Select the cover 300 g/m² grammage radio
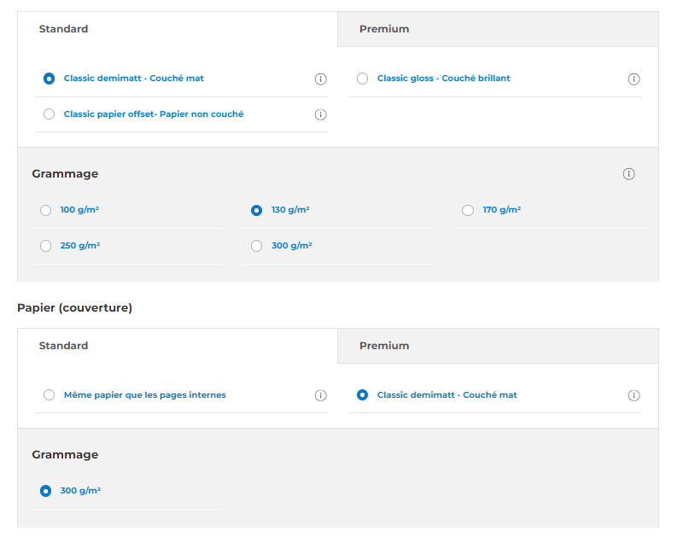 click(45, 491)
